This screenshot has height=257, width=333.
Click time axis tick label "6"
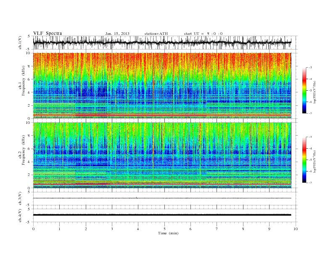(190, 229)
